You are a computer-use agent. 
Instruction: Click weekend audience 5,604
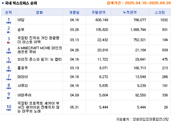coord(104,95)
